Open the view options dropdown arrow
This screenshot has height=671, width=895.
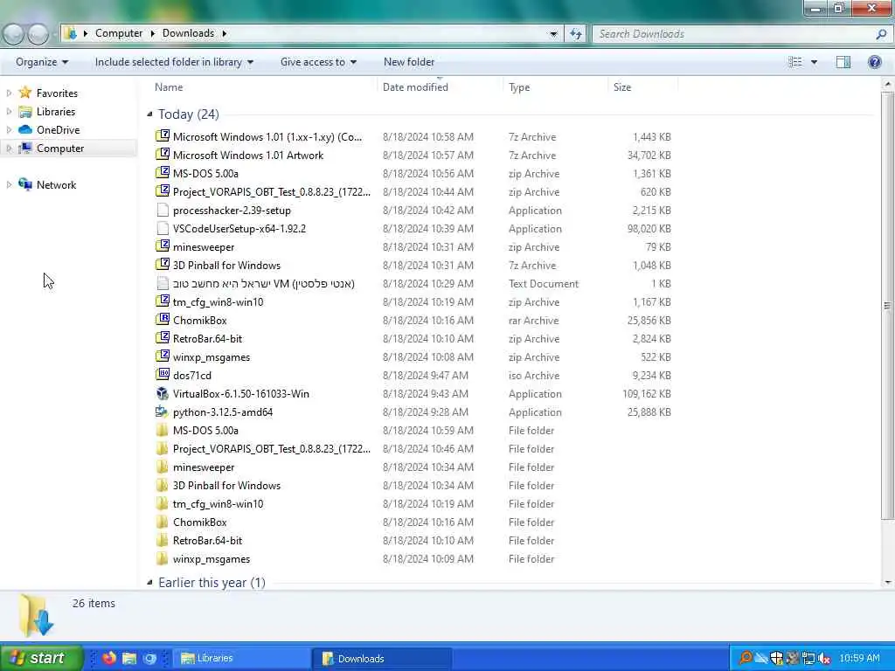814,62
